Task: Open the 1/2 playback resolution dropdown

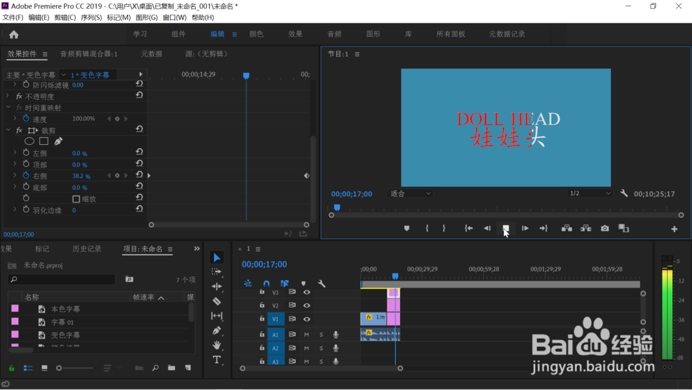Action: 590,193
